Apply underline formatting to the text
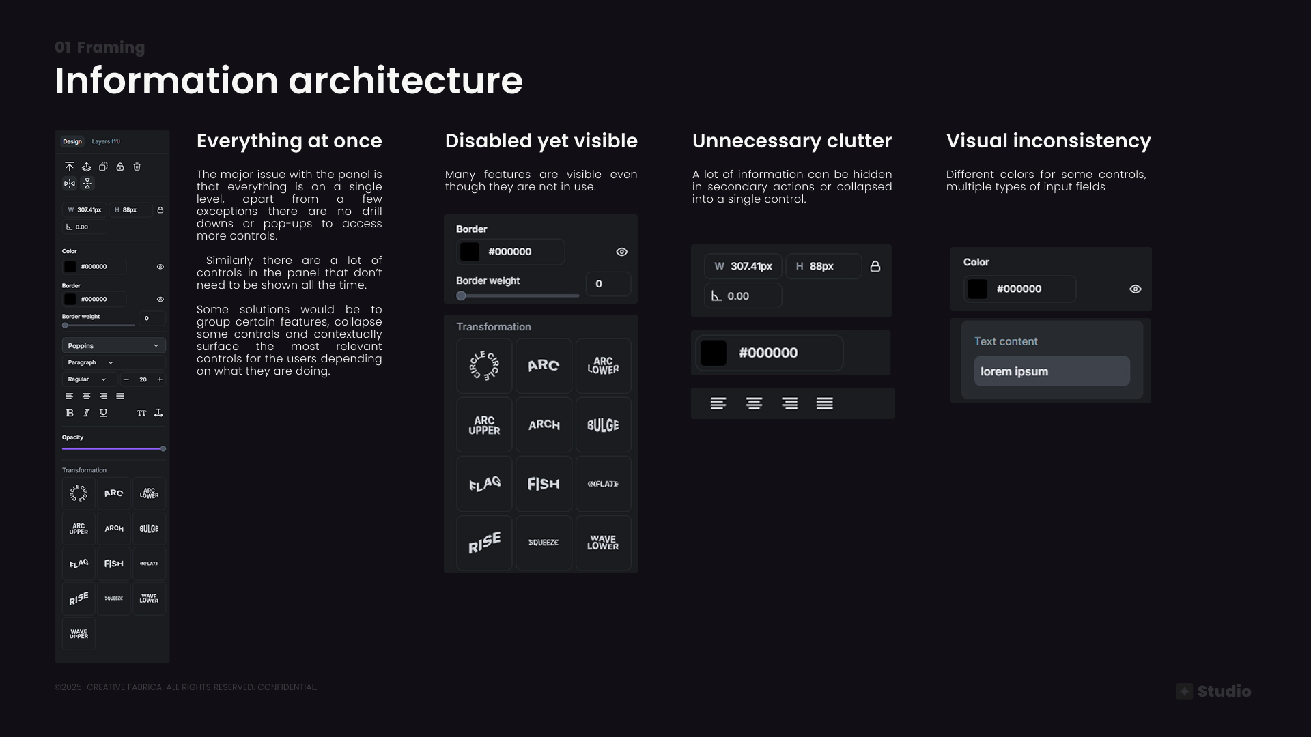Viewport: 1311px width, 737px height. point(103,413)
